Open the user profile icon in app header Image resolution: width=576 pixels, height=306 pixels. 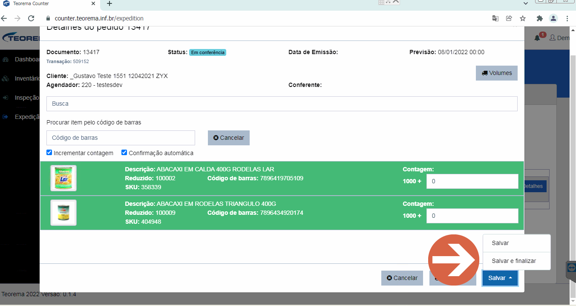[553, 38]
